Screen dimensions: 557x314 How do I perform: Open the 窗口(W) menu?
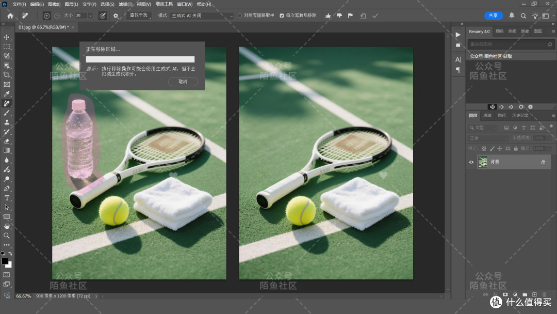pyautogui.click(x=185, y=4)
